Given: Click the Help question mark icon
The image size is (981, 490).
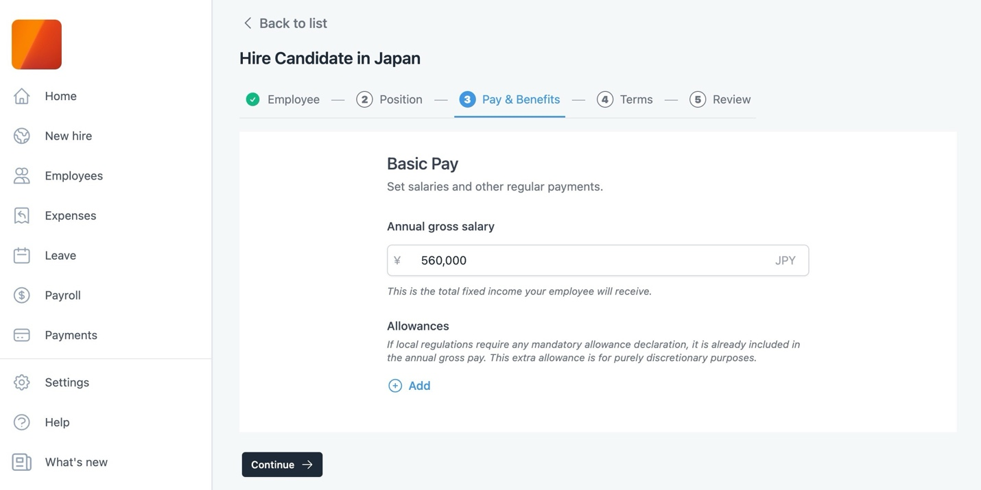Looking at the screenshot, I should coord(22,422).
